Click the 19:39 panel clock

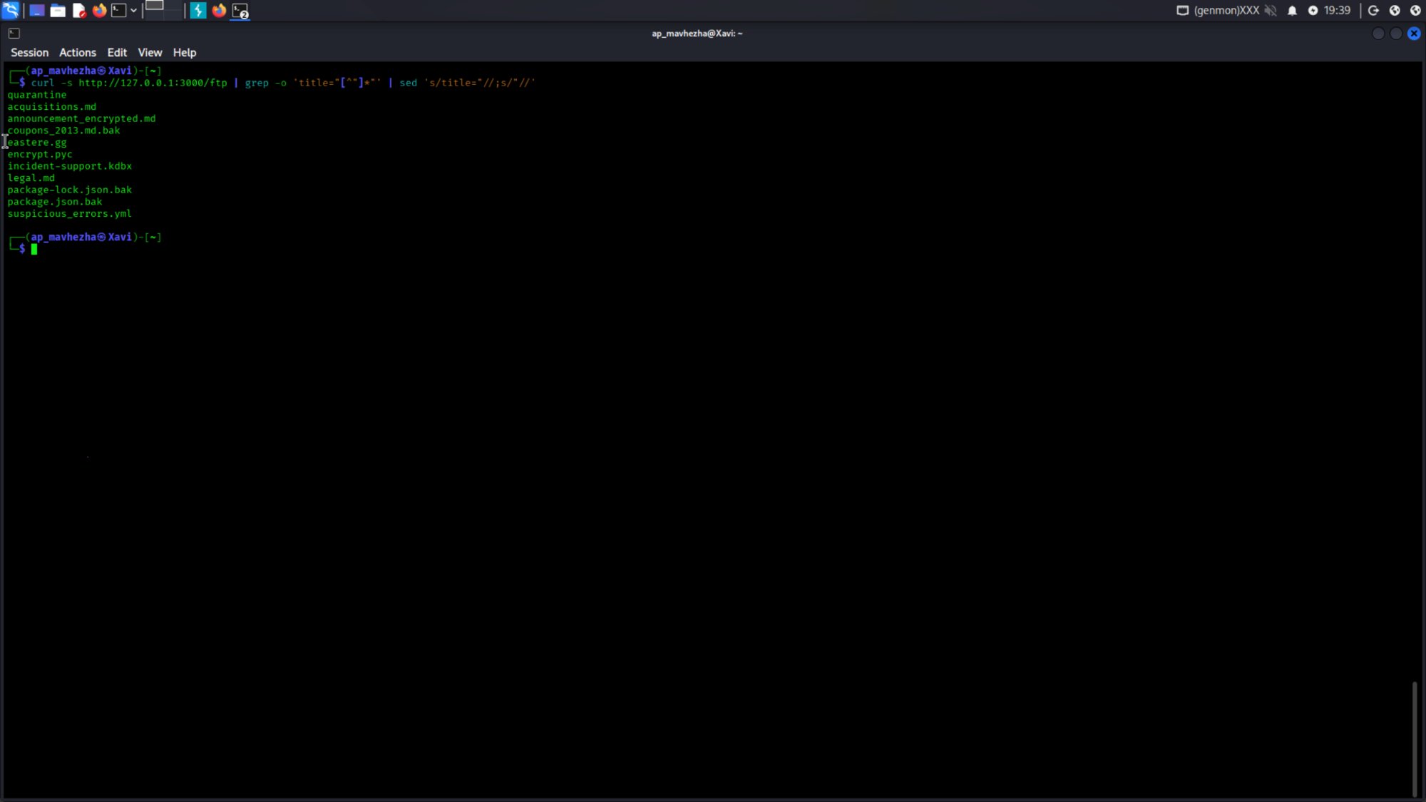tap(1337, 11)
